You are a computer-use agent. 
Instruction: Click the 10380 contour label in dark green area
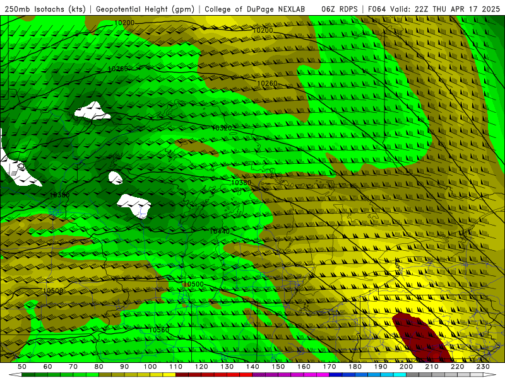[59, 195]
